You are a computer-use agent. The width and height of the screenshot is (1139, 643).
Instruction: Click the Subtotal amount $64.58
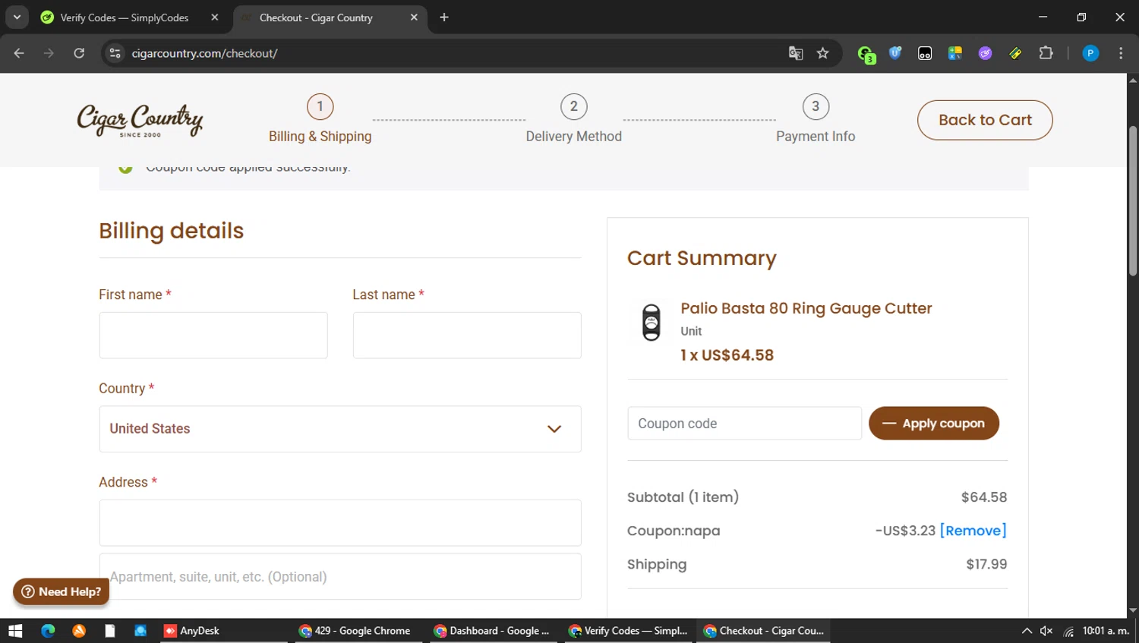983,497
